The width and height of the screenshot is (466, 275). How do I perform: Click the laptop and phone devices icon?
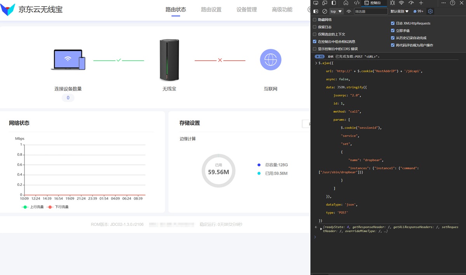(68, 60)
